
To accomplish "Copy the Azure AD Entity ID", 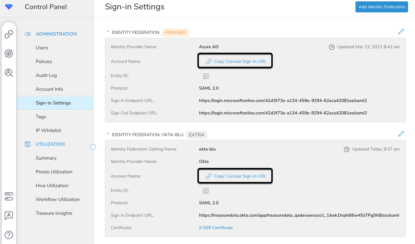I will click(206, 76).
